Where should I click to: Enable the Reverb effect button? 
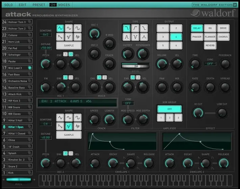click(210, 45)
